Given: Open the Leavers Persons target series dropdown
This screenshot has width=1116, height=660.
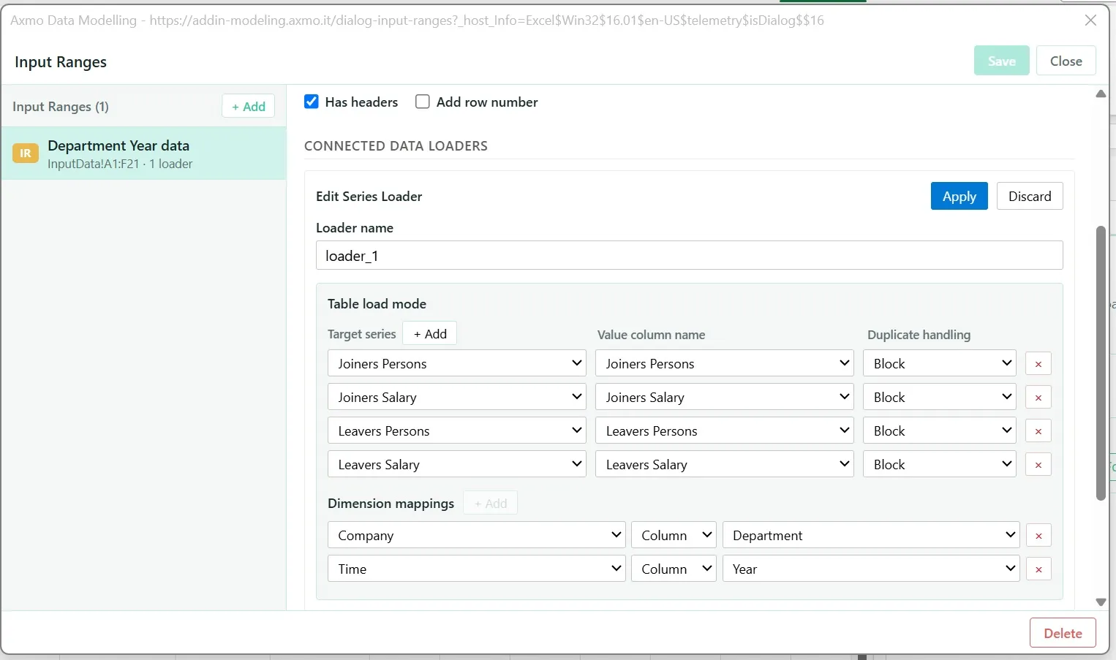Looking at the screenshot, I should click(x=457, y=430).
